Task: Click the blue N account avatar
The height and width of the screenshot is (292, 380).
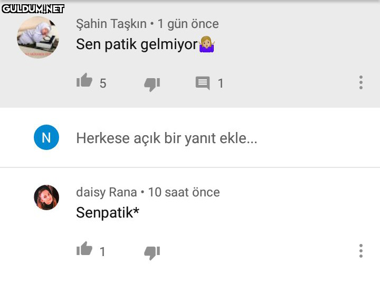Action: point(46,138)
